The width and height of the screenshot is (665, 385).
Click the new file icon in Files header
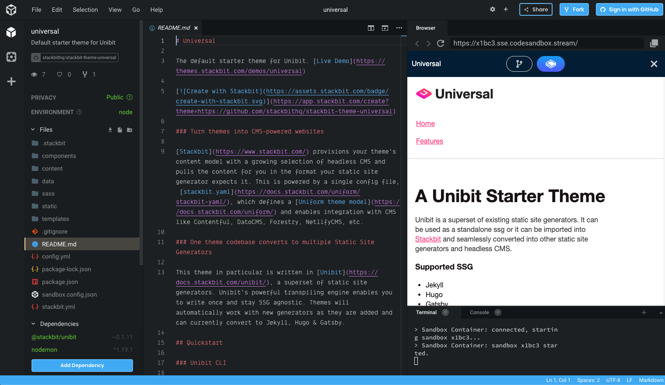tap(120, 130)
